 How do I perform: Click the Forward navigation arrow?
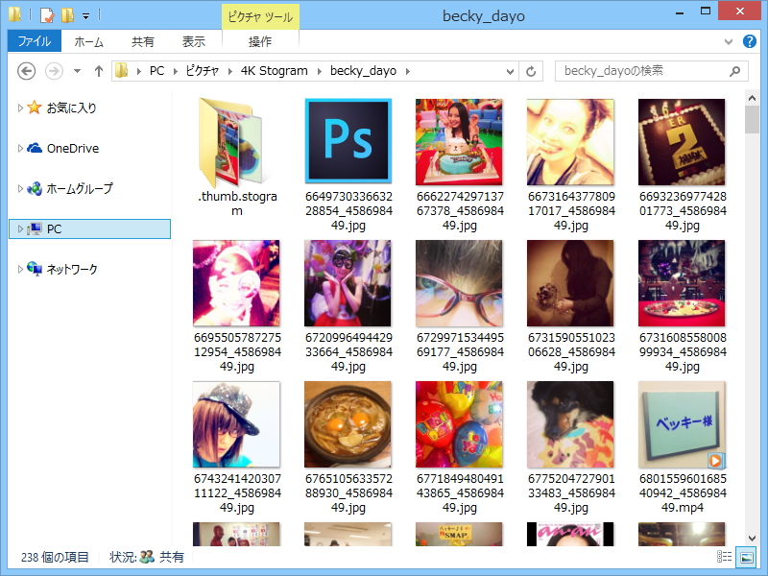click(54, 71)
